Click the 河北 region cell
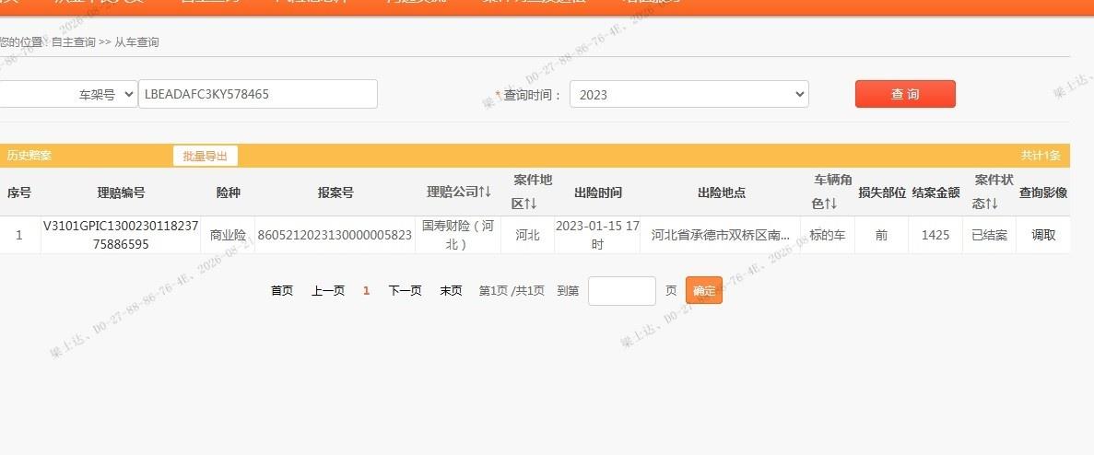Screen dimensions: 1094x455 click(x=527, y=235)
